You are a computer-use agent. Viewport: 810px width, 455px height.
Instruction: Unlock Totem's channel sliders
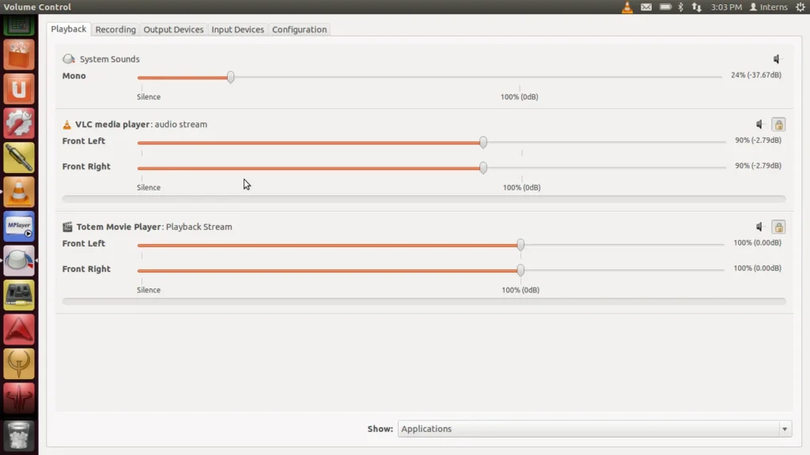coord(778,227)
